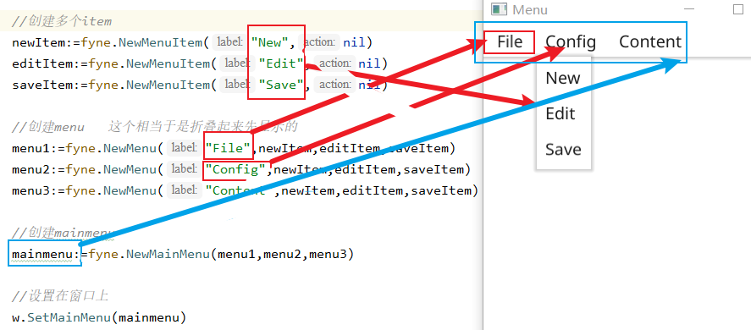Click menu1 variable declaration
Image resolution: width=751 pixels, height=330 pixels.
coord(30,148)
